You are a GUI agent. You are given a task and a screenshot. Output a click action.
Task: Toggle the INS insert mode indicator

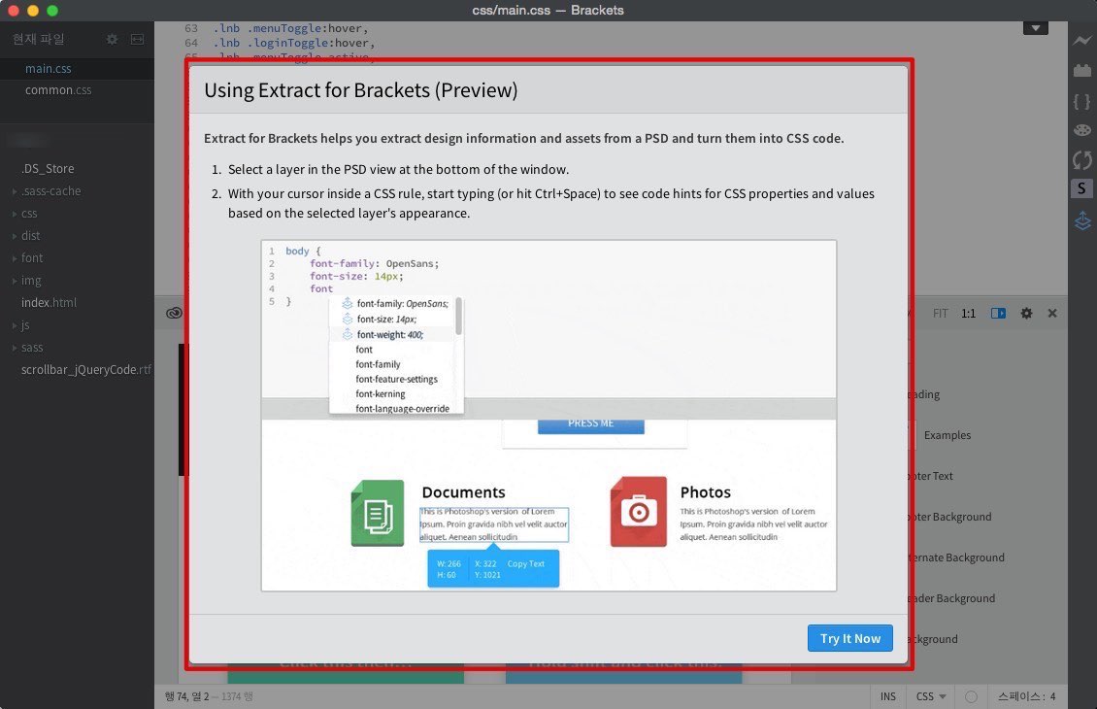[888, 696]
